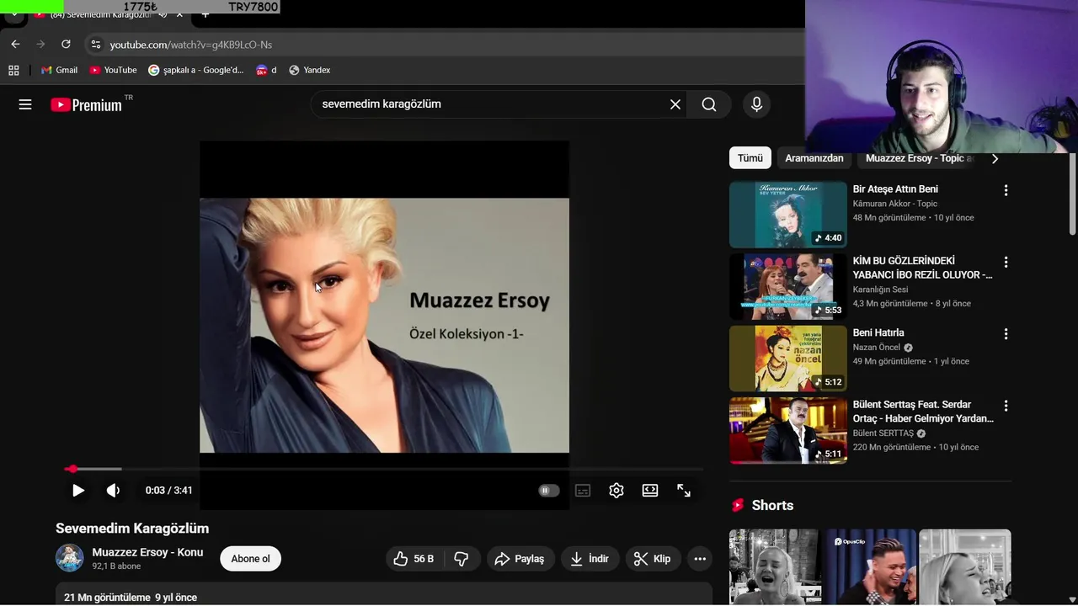The height and width of the screenshot is (606, 1078).
Task: Open tab search dropdown arrow
Action: (x=14, y=14)
